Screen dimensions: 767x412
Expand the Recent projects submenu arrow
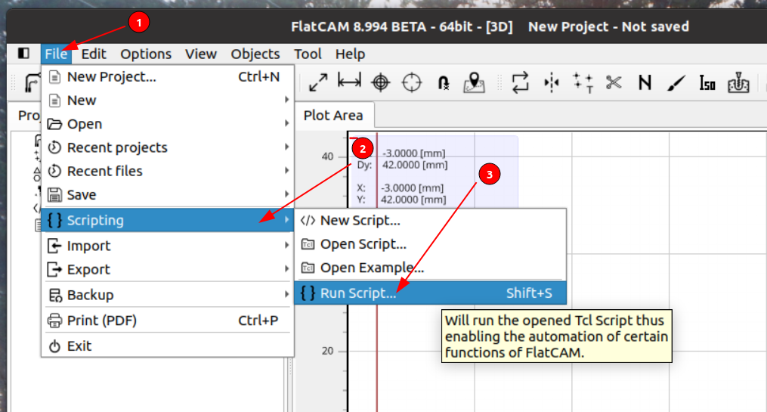pyautogui.click(x=286, y=147)
